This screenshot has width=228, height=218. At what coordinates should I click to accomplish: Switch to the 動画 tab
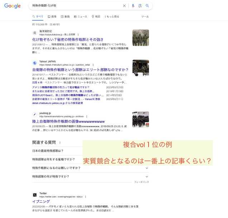[x=65, y=16]
